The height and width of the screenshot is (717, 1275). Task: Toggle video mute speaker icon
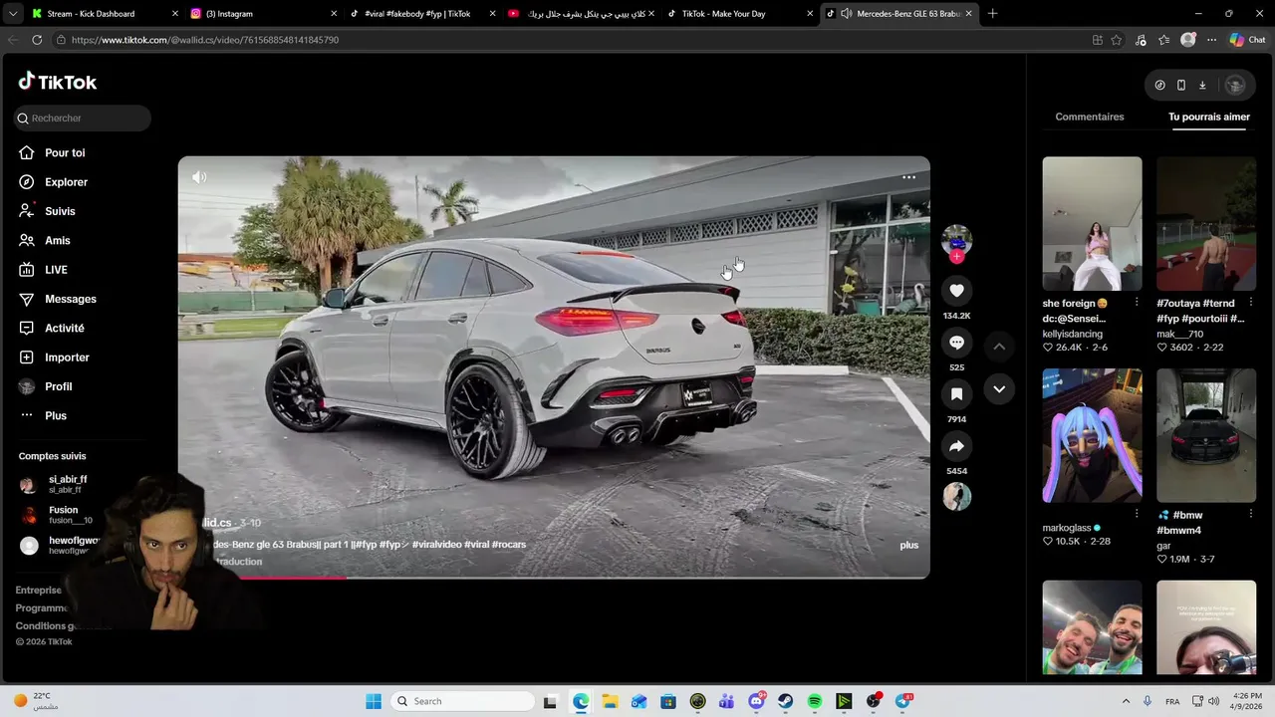pos(199,177)
